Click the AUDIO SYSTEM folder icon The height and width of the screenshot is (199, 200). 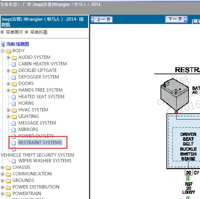click(x=14, y=58)
